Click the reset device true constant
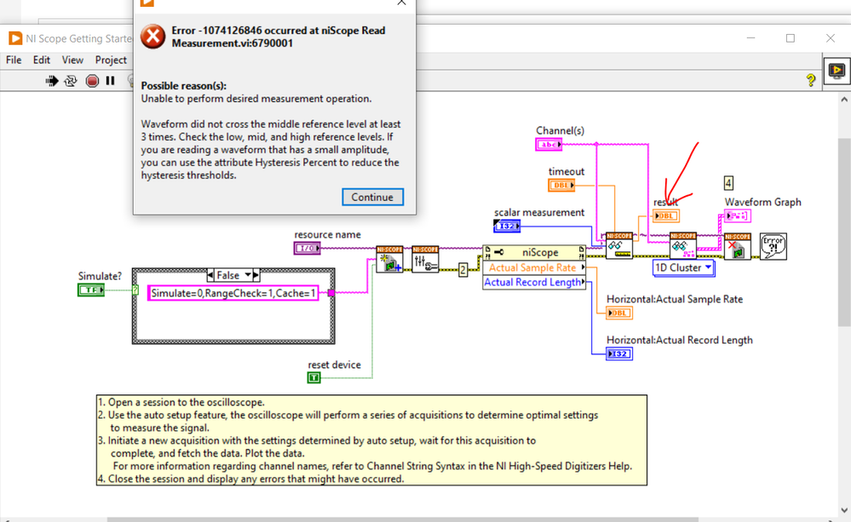Viewport: 851px width, 522px height. pos(314,378)
